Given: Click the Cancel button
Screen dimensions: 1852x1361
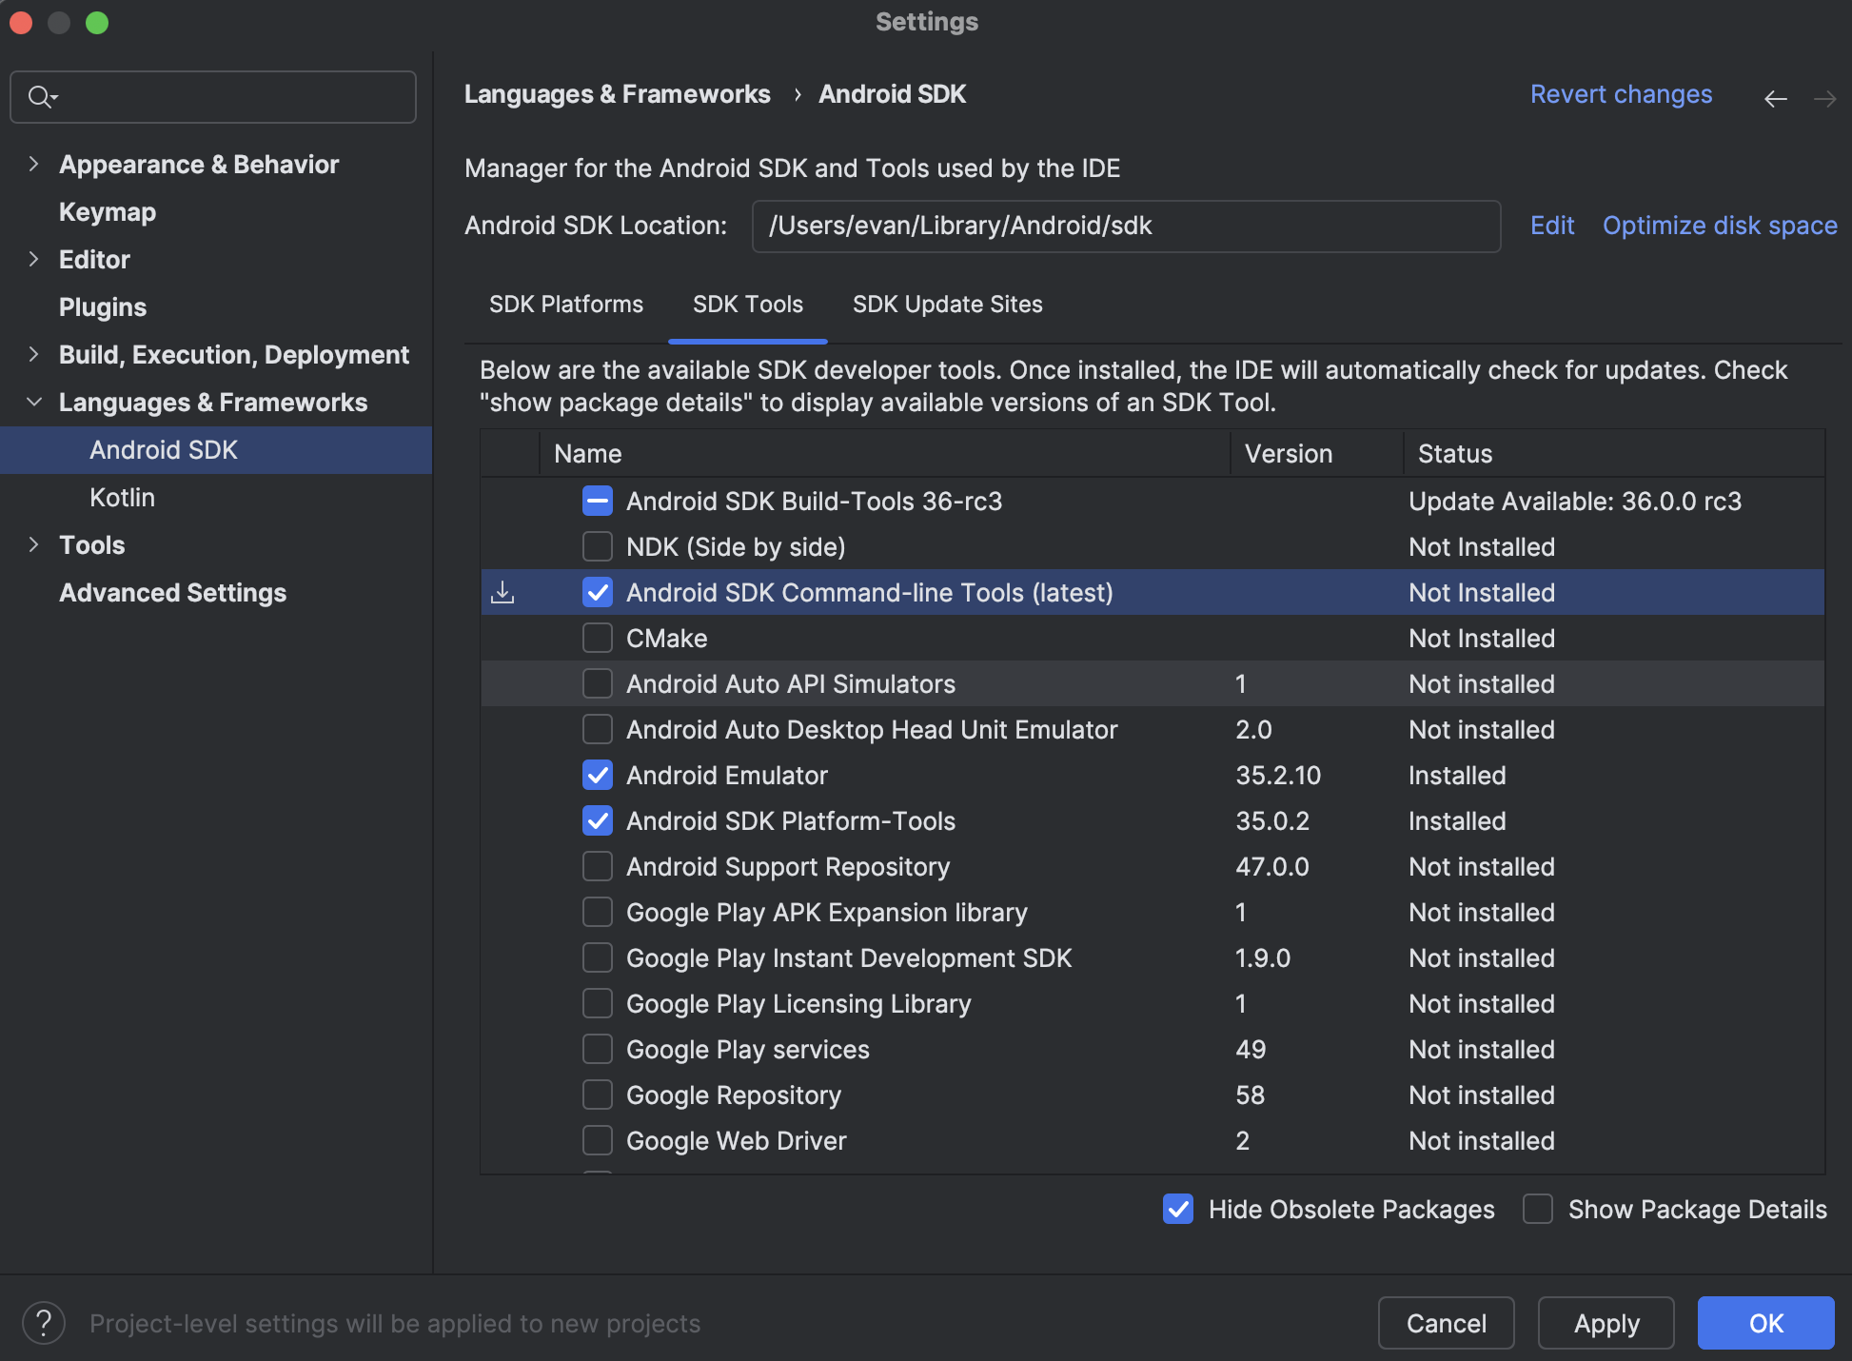Looking at the screenshot, I should click(x=1446, y=1323).
